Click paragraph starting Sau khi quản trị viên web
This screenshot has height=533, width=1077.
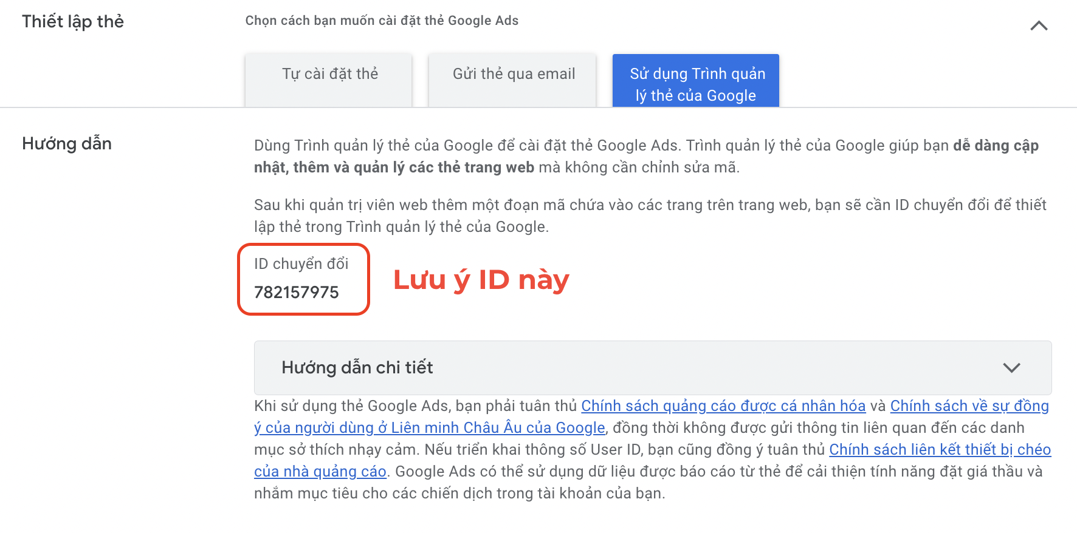pos(650,216)
